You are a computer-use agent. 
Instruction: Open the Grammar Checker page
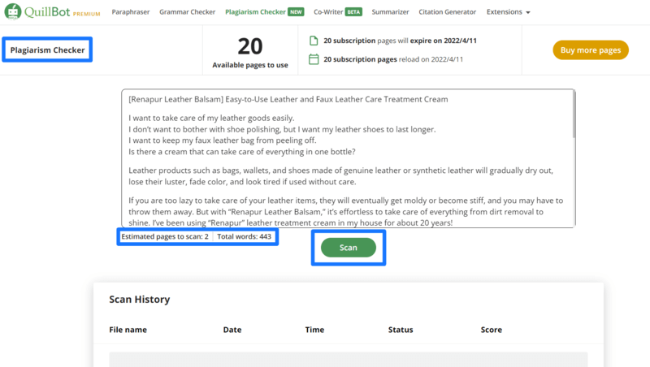[188, 12]
